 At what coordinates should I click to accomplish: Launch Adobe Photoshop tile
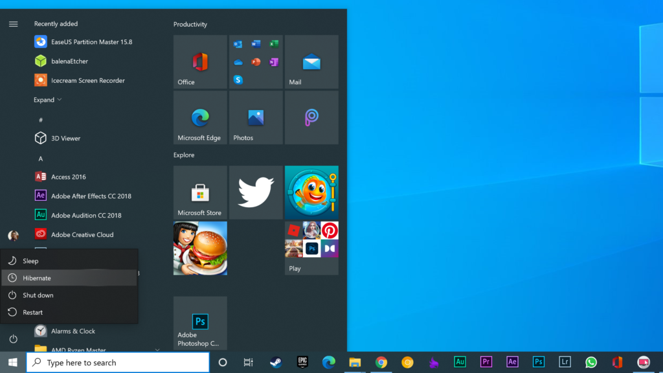(200, 323)
